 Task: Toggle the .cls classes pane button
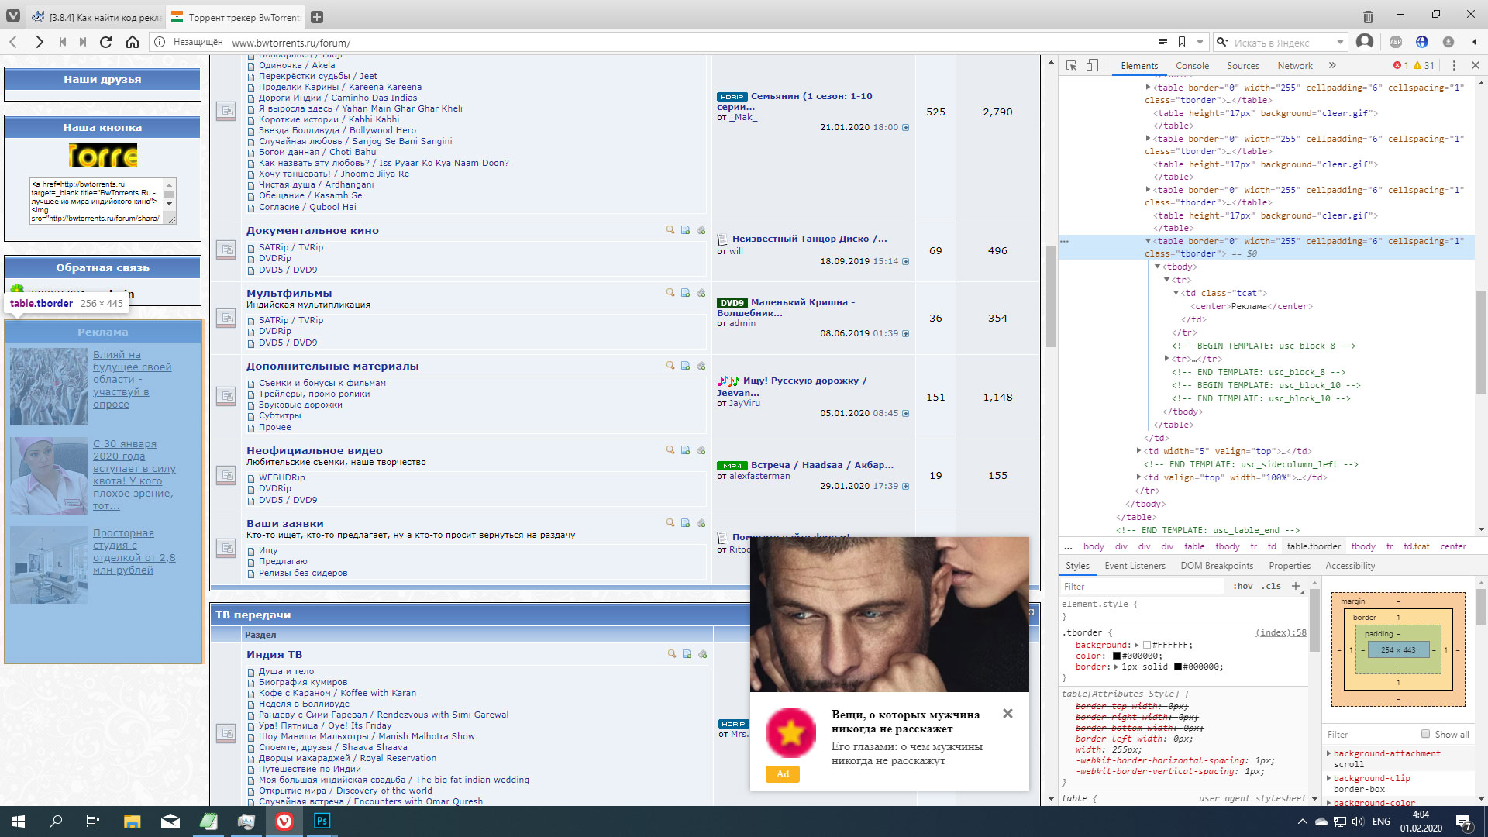tap(1271, 586)
